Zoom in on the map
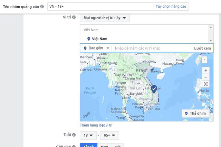 (x=205, y=70)
